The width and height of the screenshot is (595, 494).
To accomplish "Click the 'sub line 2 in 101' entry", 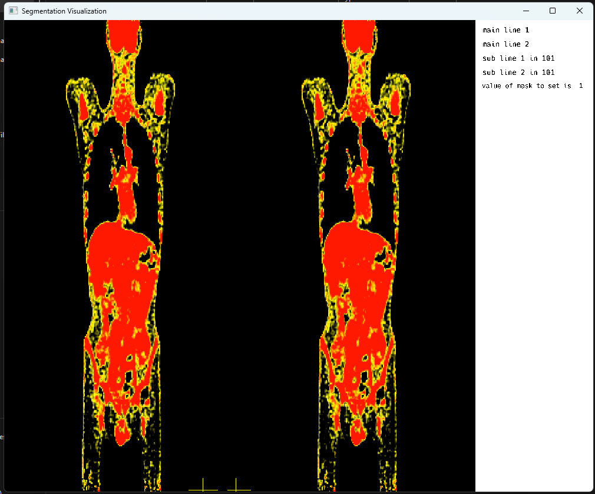I will (518, 73).
